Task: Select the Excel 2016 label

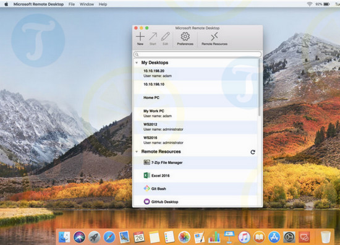Action: 161,176
